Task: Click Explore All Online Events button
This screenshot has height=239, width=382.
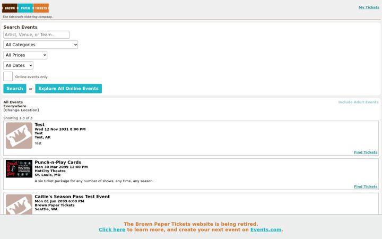Action: click(68, 89)
